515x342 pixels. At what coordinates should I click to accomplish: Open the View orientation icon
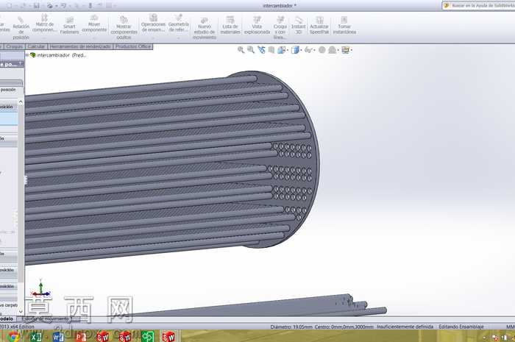click(282, 50)
